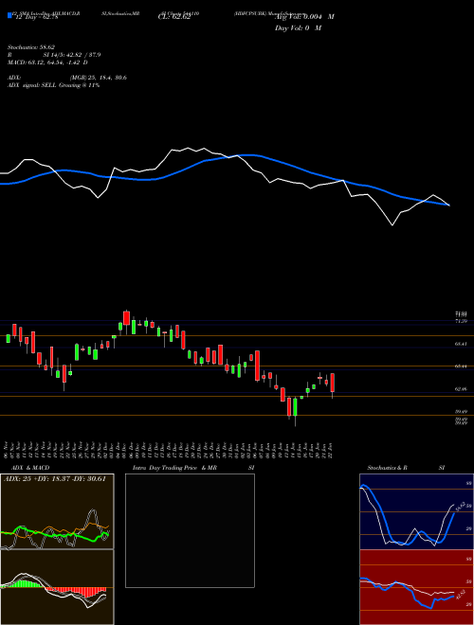Click the tallest red candlestick at the chart's peak
This screenshot has height=625, width=474.
126,317
